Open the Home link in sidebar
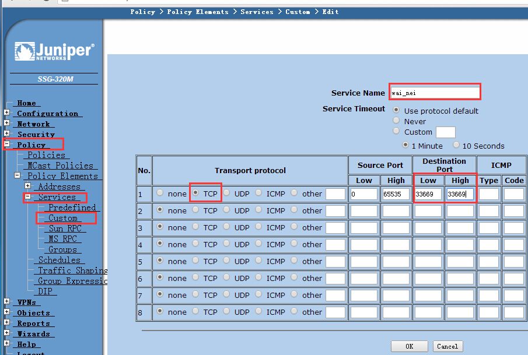 pyautogui.click(x=26, y=103)
